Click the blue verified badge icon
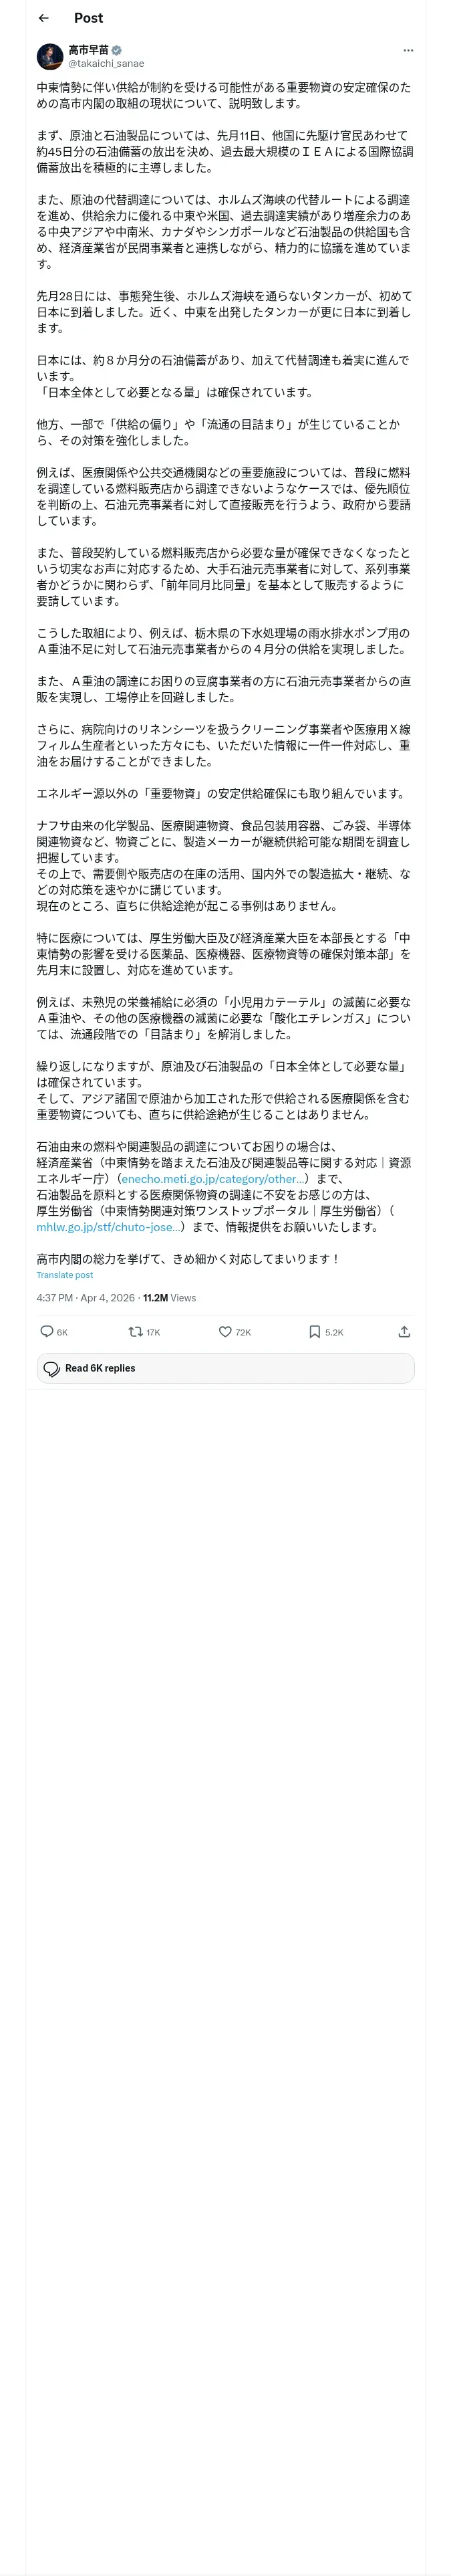The image size is (451, 2576). pyautogui.click(x=117, y=50)
